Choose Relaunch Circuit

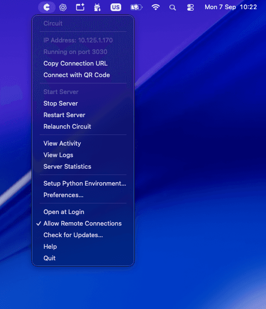[83, 126]
